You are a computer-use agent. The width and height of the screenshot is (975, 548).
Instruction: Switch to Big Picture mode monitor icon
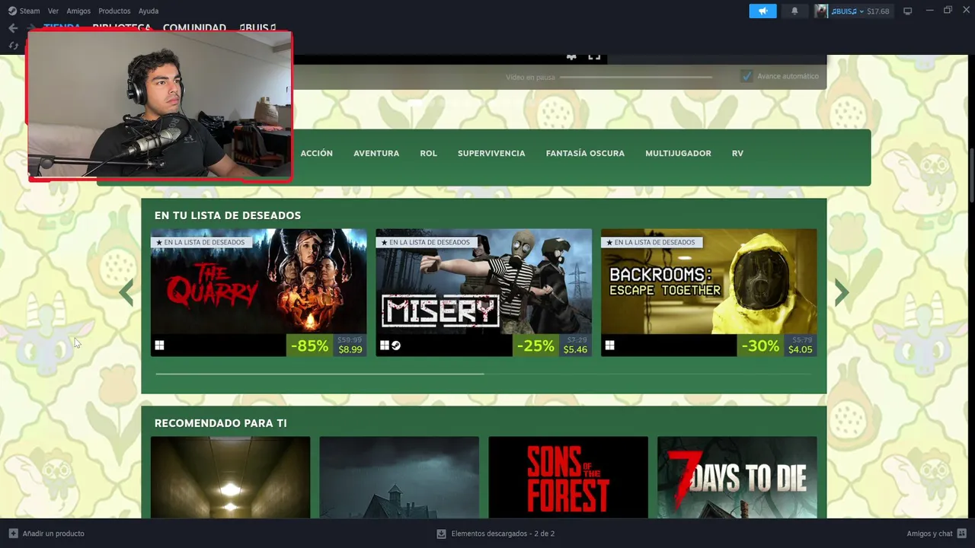(x=907, y=11)
